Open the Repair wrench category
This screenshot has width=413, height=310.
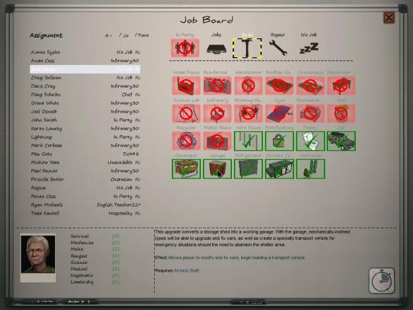coord(278,47)
